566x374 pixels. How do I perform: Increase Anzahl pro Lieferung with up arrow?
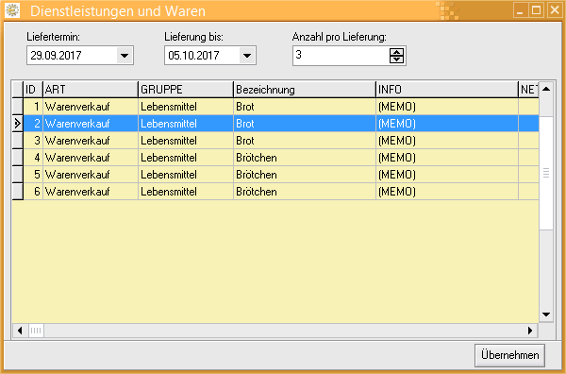point(397,52)
